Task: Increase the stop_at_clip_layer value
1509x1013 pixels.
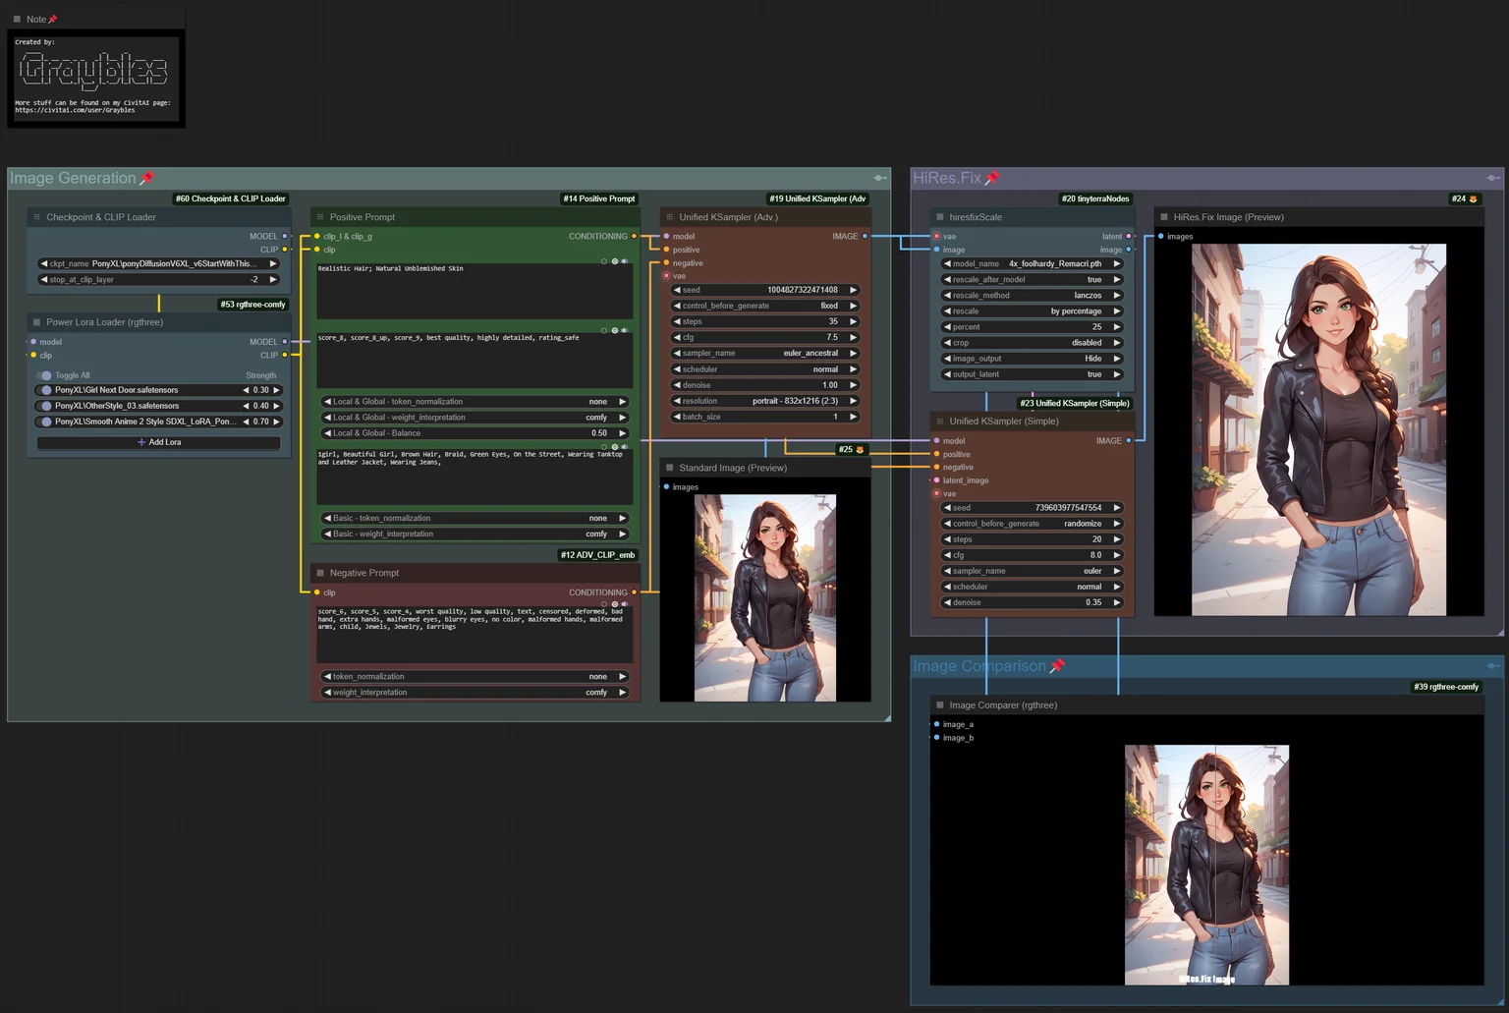Action: (x=273, y=280)
